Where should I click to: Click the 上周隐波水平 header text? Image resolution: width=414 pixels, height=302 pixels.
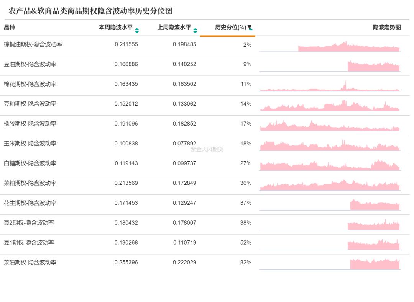(174, 28)
